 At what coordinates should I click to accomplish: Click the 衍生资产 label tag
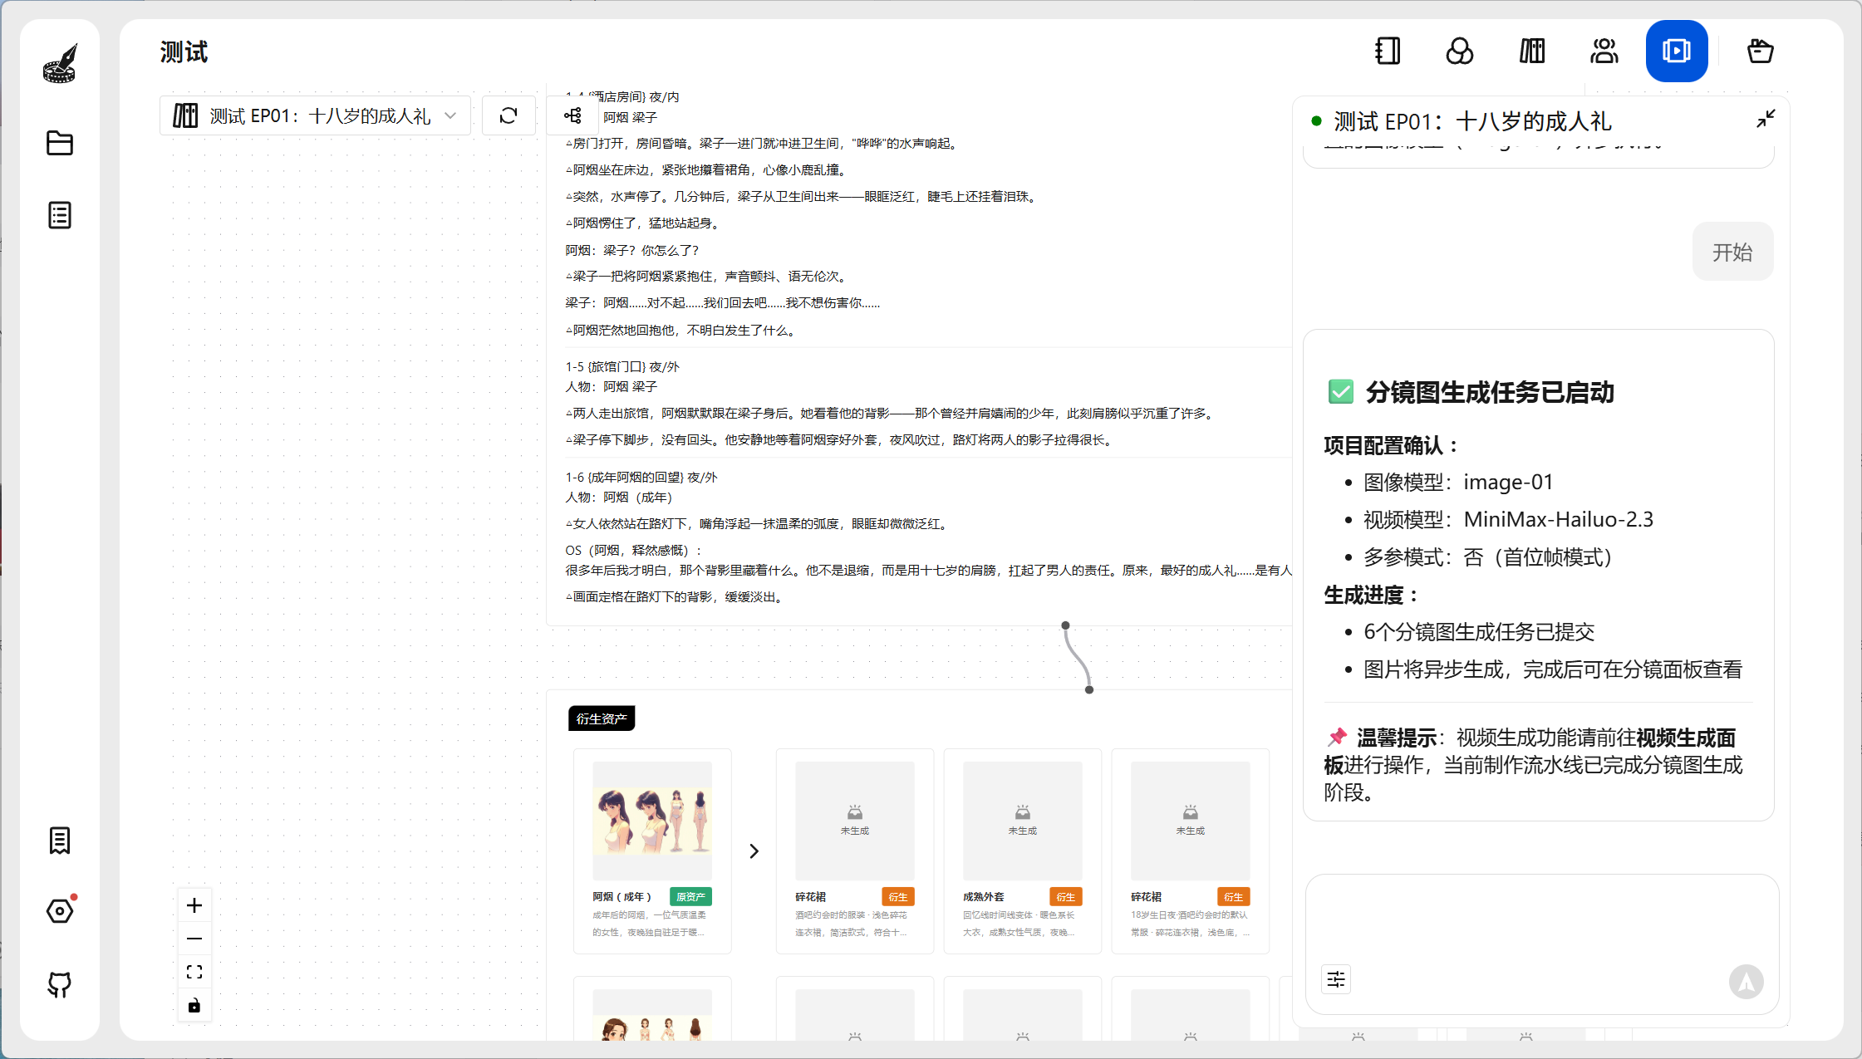[602, 718]
